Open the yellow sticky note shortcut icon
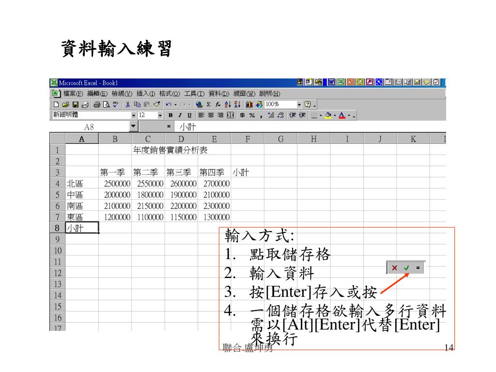Screen dimensions: 496x372 [x=427, y=82]
